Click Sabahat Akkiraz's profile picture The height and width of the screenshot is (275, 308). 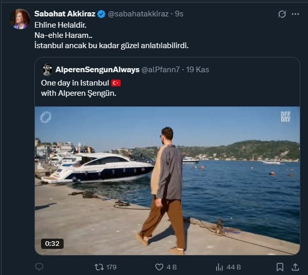click(21, 19)
